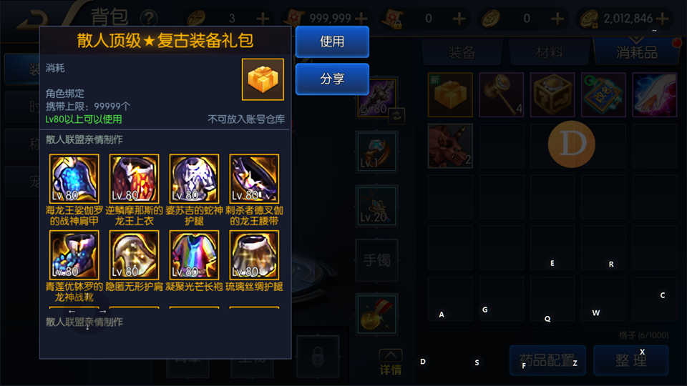This screenshot has width=687, height=386.
Task: Click the help question mark beside 背包
Action: pos(149,19)
